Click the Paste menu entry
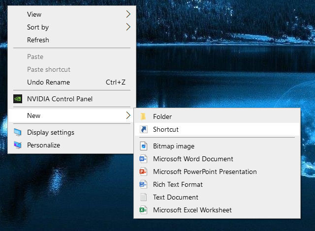Viewport: 315px width, 231px height. click(x=35, y=57)
